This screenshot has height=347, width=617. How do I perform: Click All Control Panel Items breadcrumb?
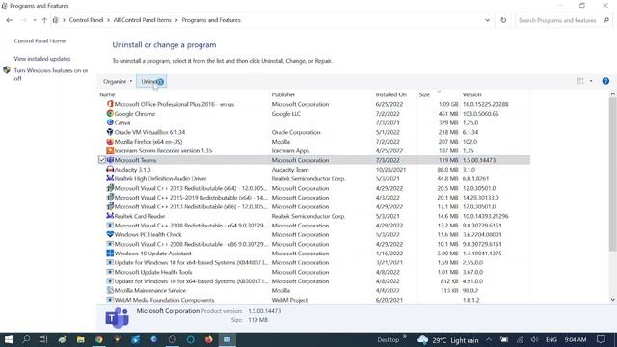(x=142, y=20)
